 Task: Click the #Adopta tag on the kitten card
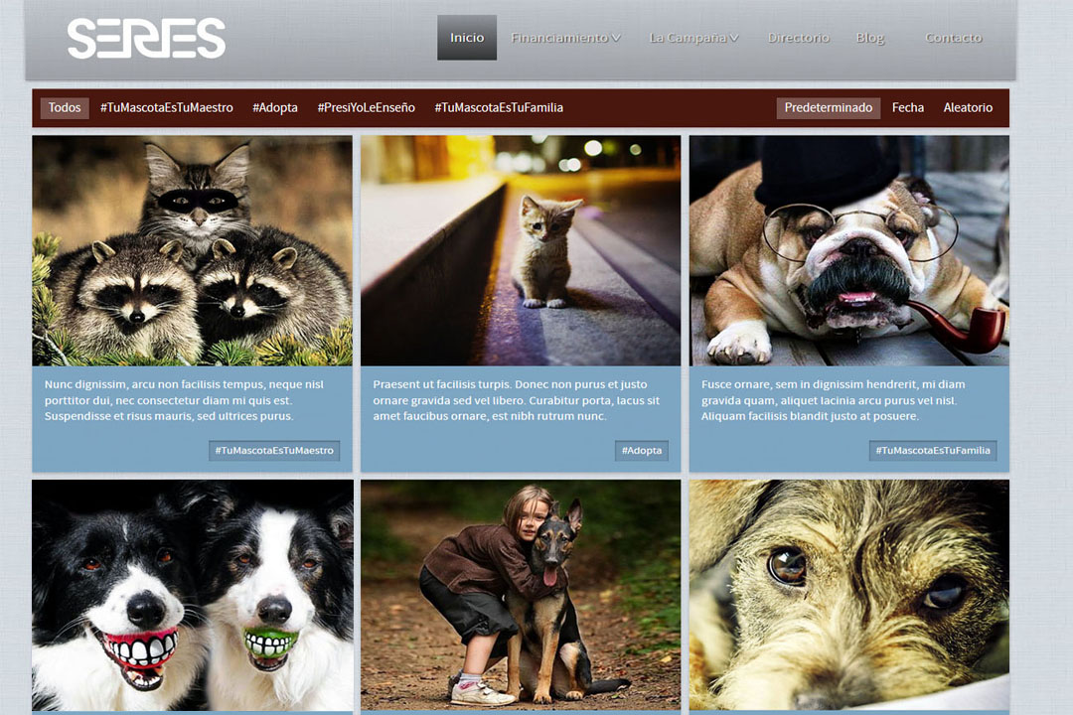(x=642, y=450)
